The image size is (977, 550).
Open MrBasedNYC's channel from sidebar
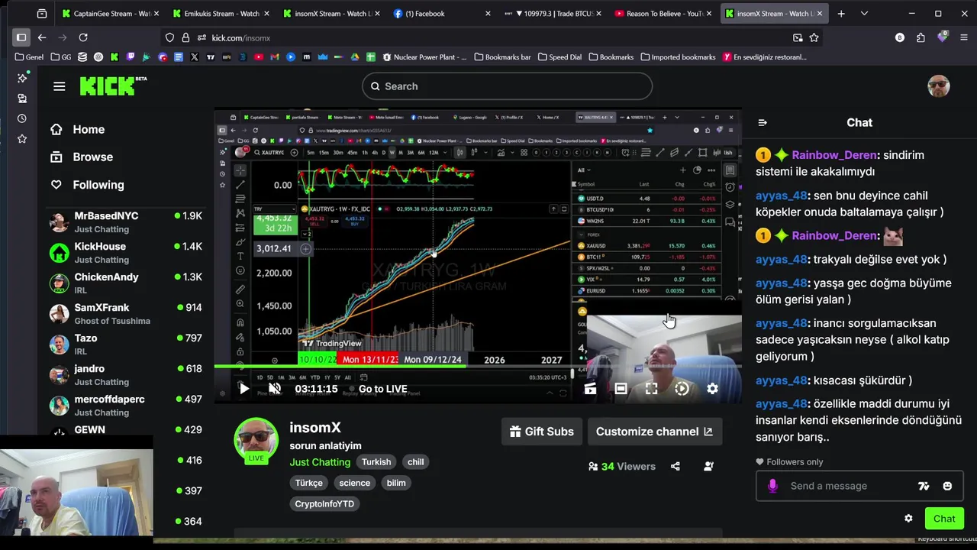126,222
